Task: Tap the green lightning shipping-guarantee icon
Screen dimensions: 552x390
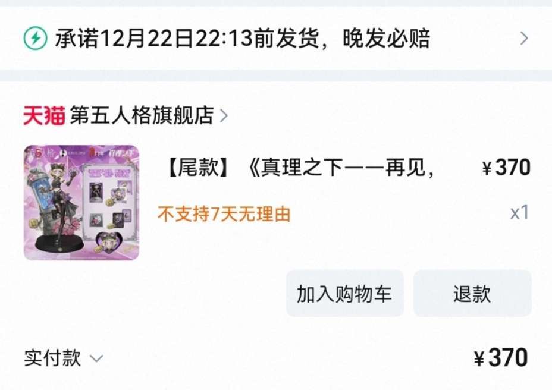Action: (x=35, y=38)
